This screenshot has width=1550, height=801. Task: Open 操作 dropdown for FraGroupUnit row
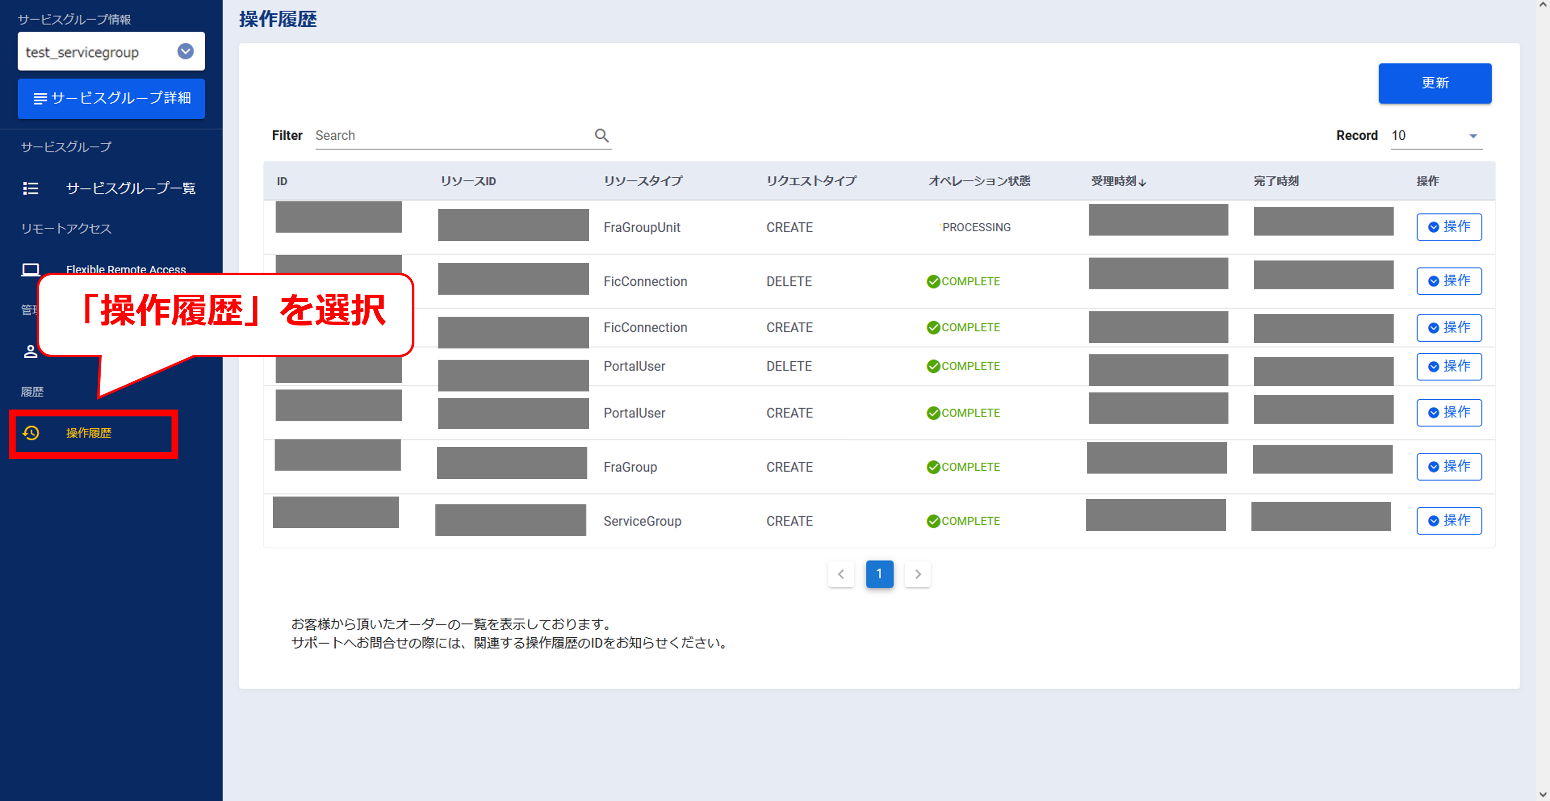[1448, 227]
